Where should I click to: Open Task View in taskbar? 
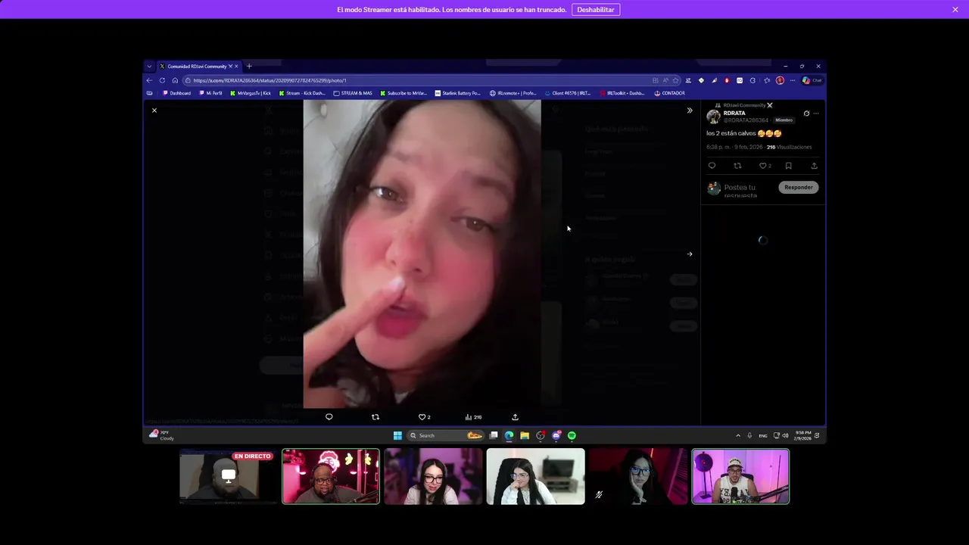click(494, 435)
